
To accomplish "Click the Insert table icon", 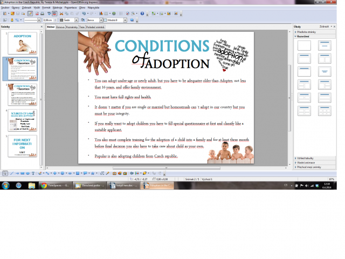I will click(x=106, y=13).
